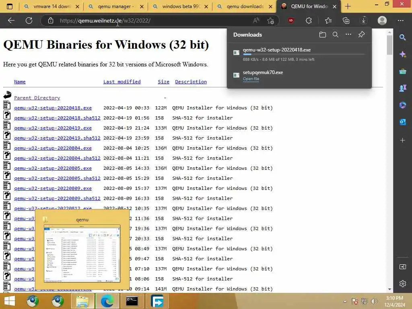
Task: Open site info lock icon in address bar
Action: click(50, 21)
